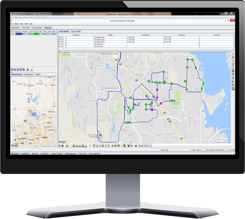
Task: Click the 8:07:17 AM end time cell
Action: 181,40
